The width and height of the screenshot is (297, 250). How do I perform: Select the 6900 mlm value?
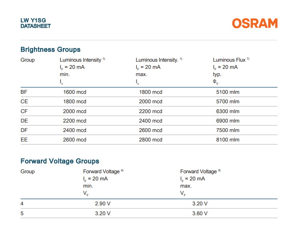(x=228, y=121)
